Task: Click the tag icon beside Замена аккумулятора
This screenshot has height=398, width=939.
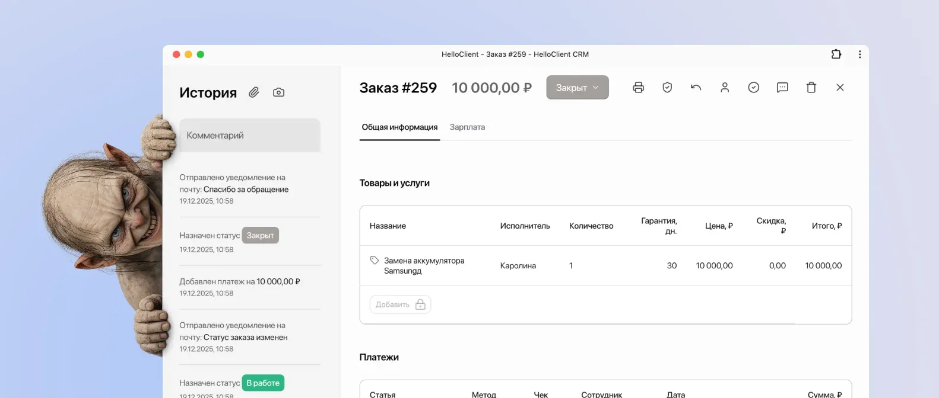Action: pos(375,260)
